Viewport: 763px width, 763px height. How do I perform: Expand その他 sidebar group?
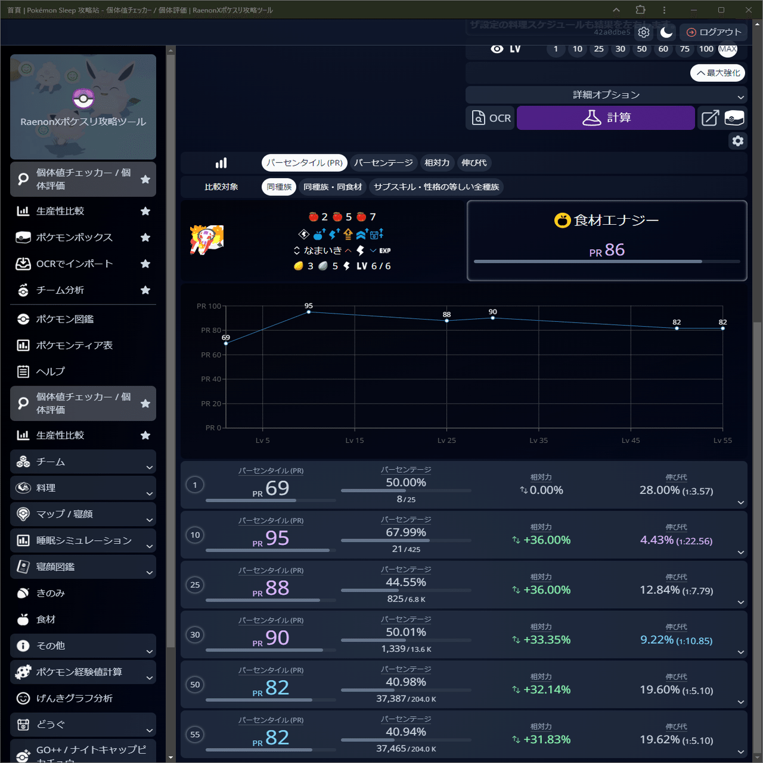83,646
